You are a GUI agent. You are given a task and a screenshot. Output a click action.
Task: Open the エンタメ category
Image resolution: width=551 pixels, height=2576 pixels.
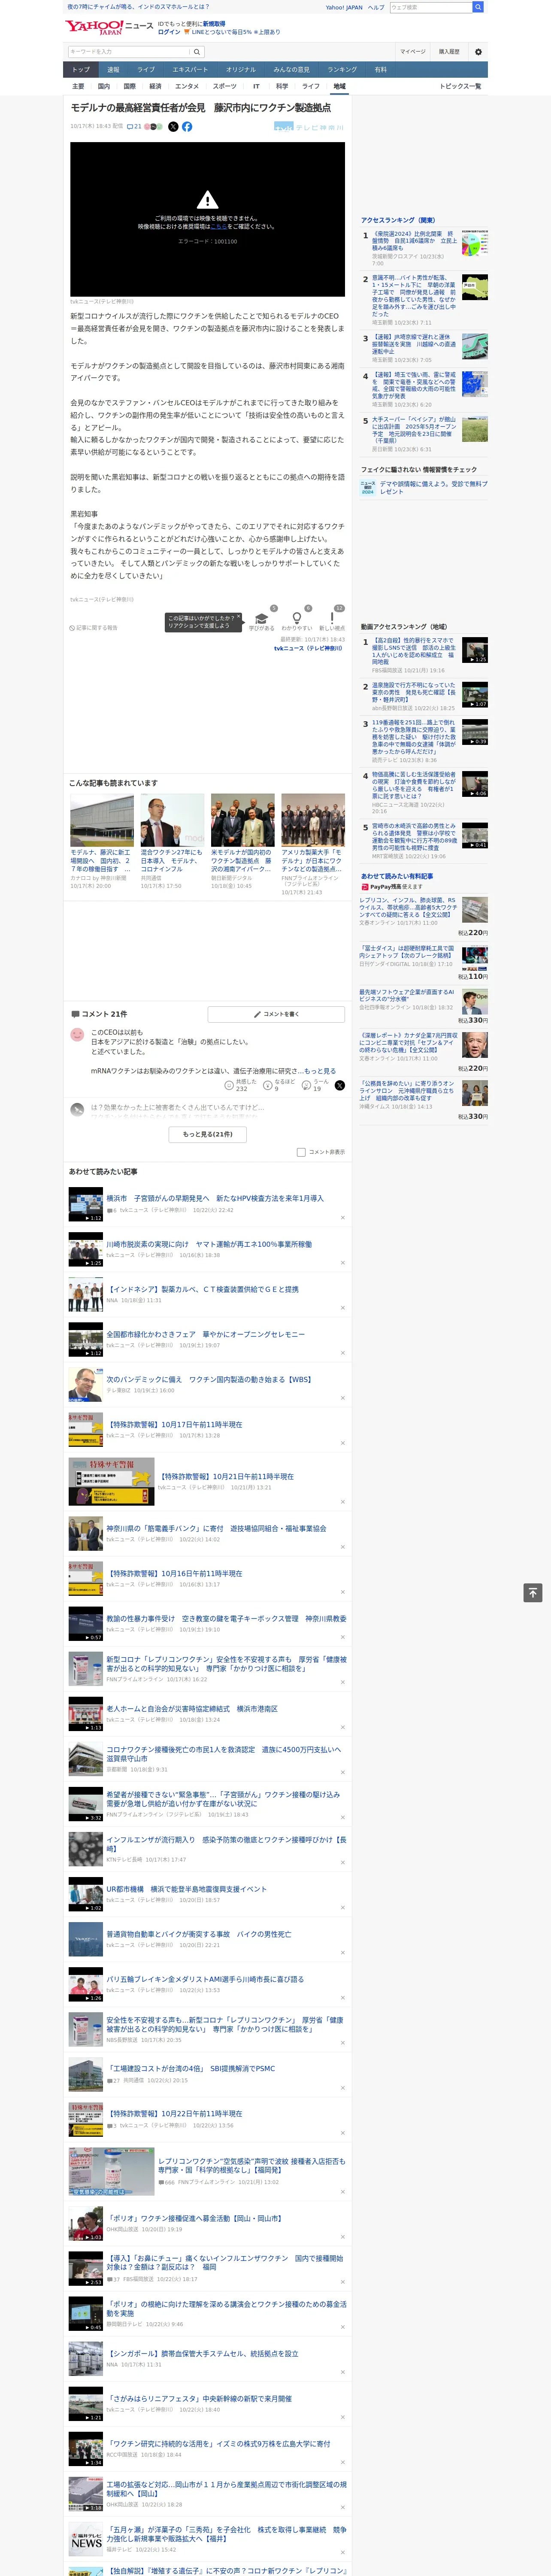click(x=187, y=86)
